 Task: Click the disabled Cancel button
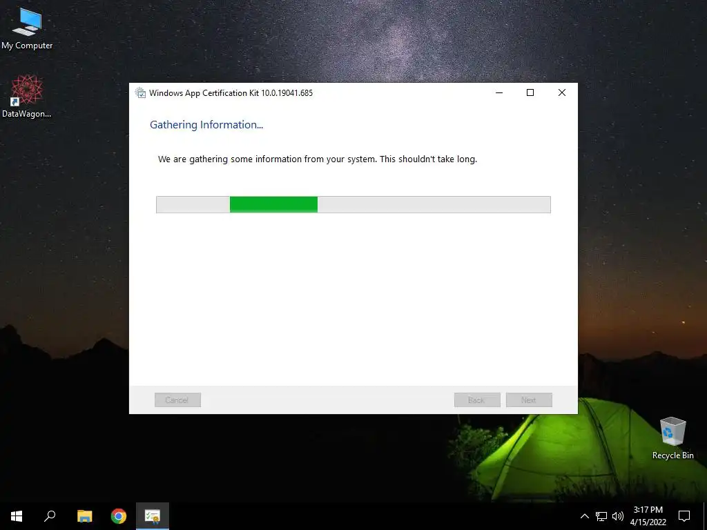click(x=177, y=400)
